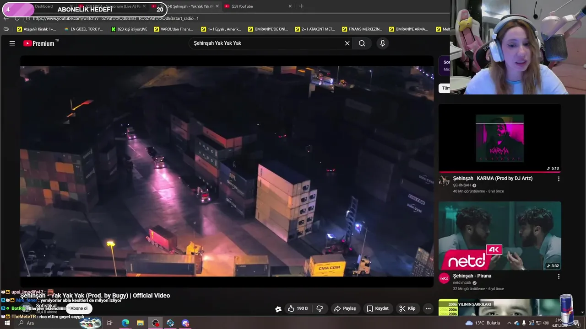This screenshot has height=329, width=586.
Task: Open 13°C Bulutlu weather widget
Action: pos(483,323)
